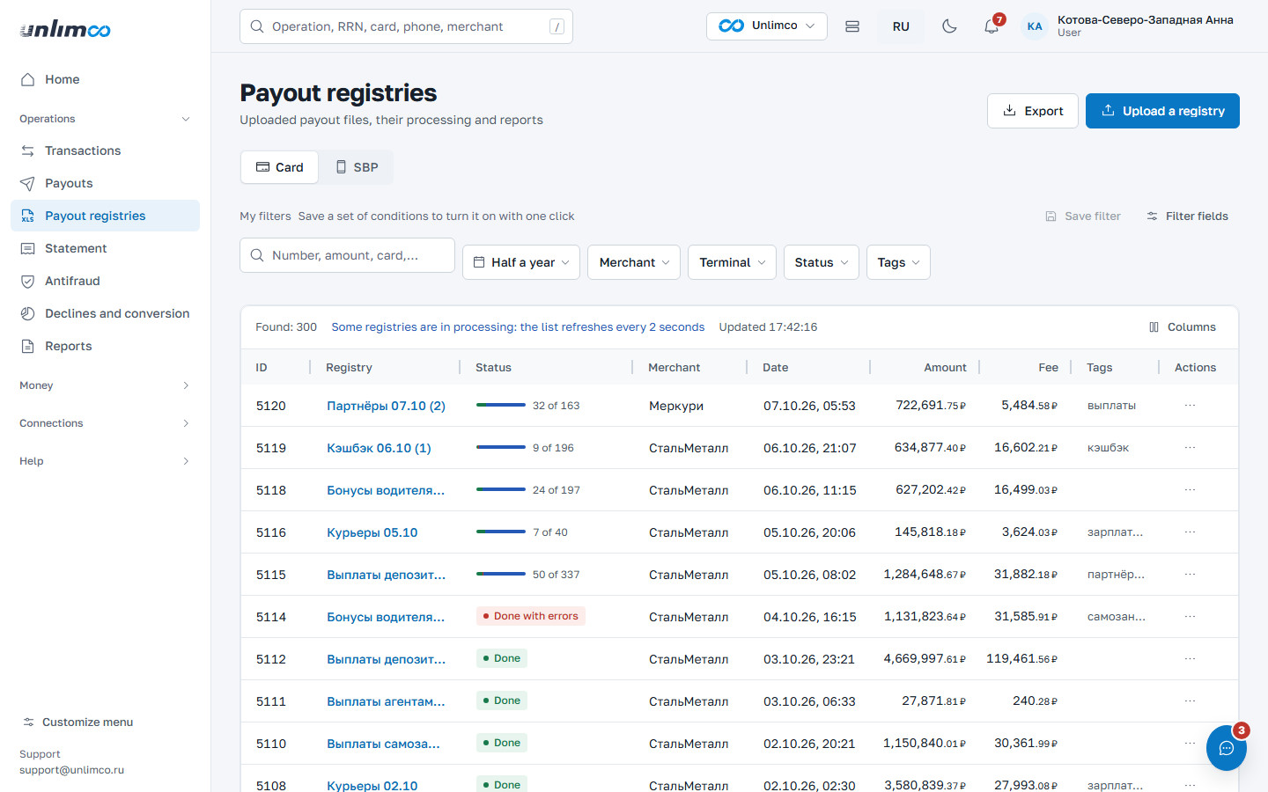Open Filter fields settings
Image resolution: width=1268 pixels, height=792 pixels.
pyautogui.click(x=1187, y=216)
